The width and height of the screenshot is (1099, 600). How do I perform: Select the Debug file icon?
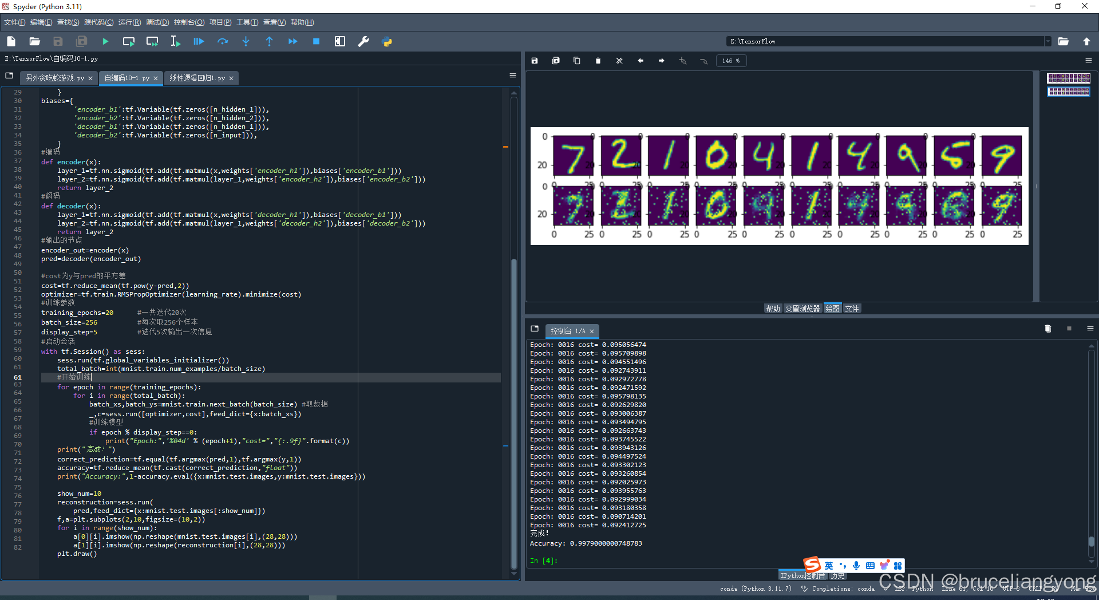(198, 41)
